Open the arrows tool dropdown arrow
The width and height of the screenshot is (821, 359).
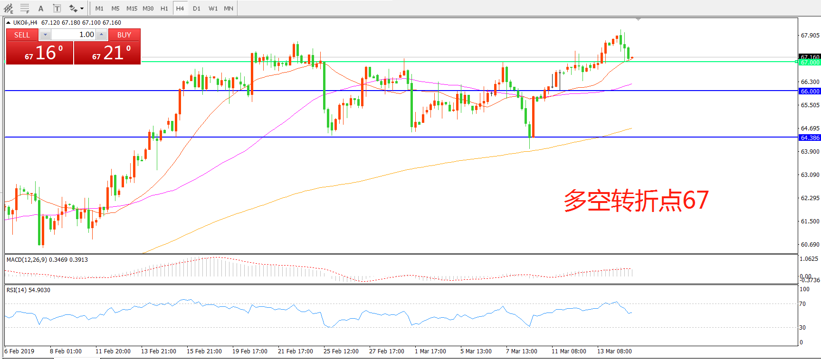pyautogui.click(x=82, y=8)
